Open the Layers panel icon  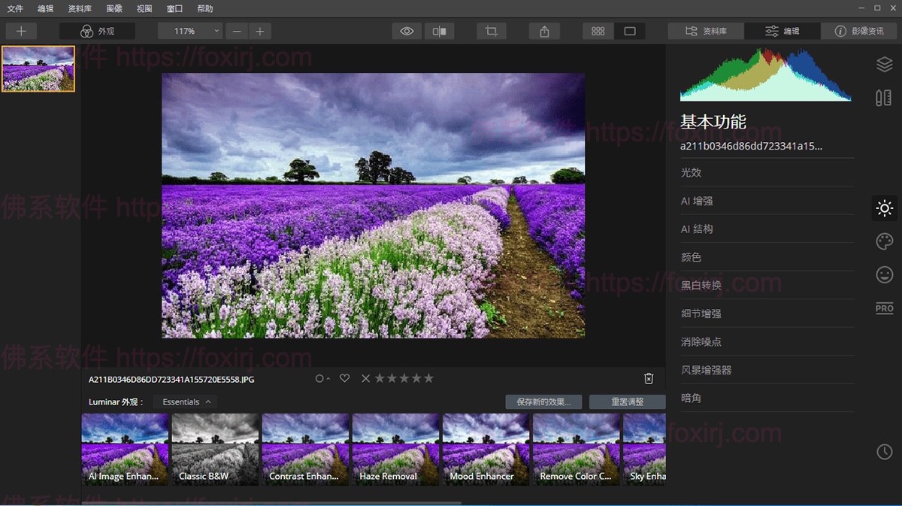(x=884, y=65)
